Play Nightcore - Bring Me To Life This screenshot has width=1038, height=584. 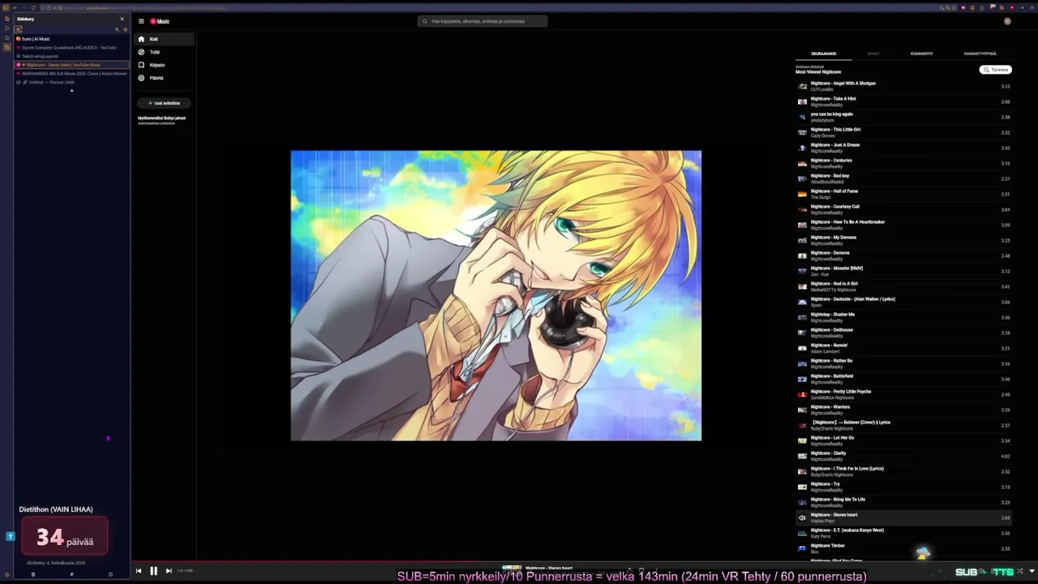[x=904, y=502]
